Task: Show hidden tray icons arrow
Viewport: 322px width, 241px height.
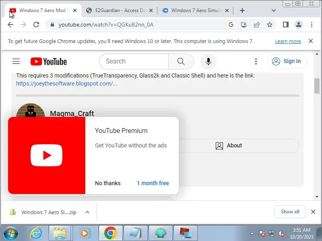Action: pyautogui.click(x=252, y=233)
